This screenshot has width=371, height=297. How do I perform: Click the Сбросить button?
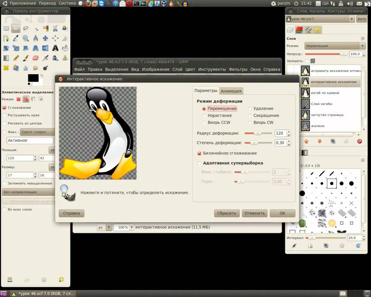click(x=227, y=213)
